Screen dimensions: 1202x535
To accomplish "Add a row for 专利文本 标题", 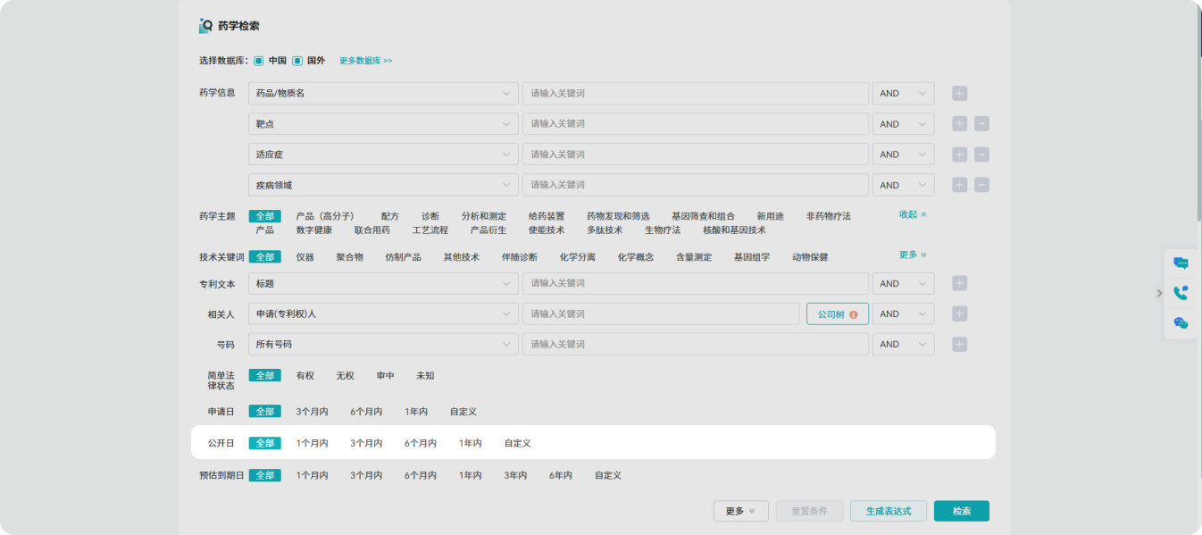I will (959, 283).
